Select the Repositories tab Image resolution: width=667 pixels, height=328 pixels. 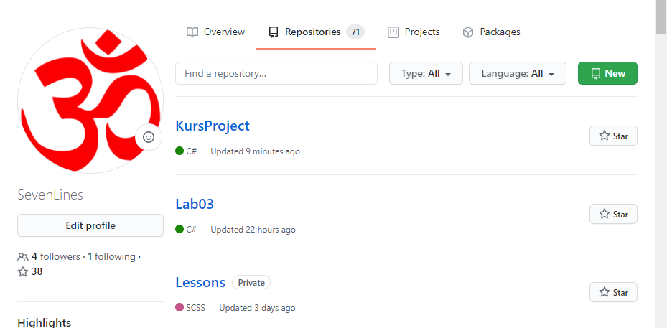[x=316, y=32]
